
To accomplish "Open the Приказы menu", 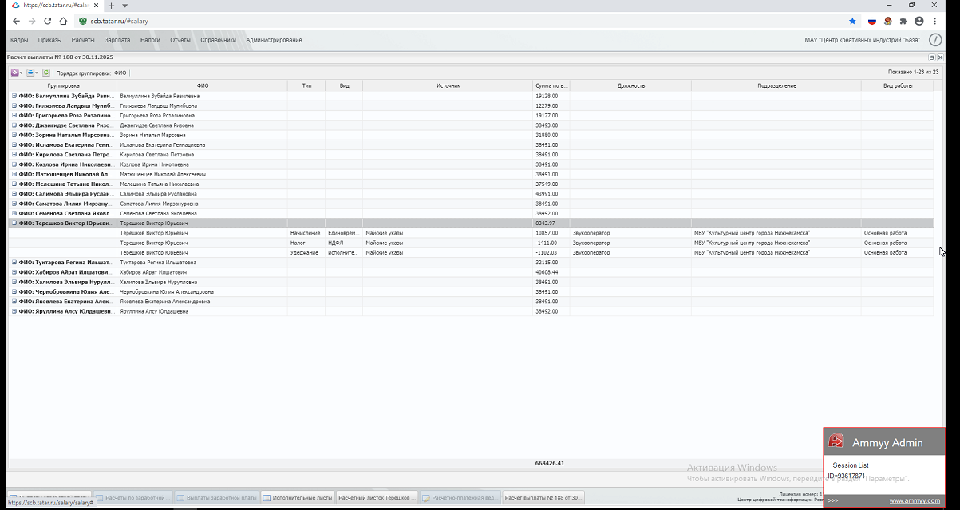I will click(49, 40).
